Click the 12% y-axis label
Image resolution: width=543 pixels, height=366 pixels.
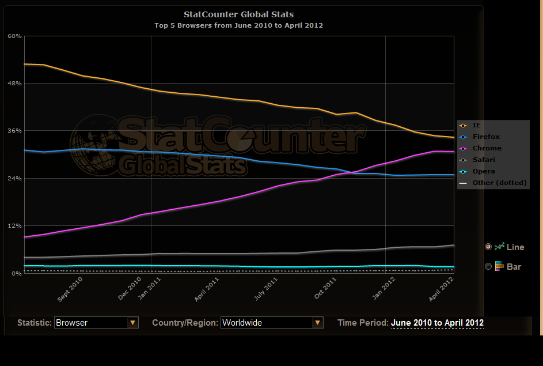pos(14,225)
